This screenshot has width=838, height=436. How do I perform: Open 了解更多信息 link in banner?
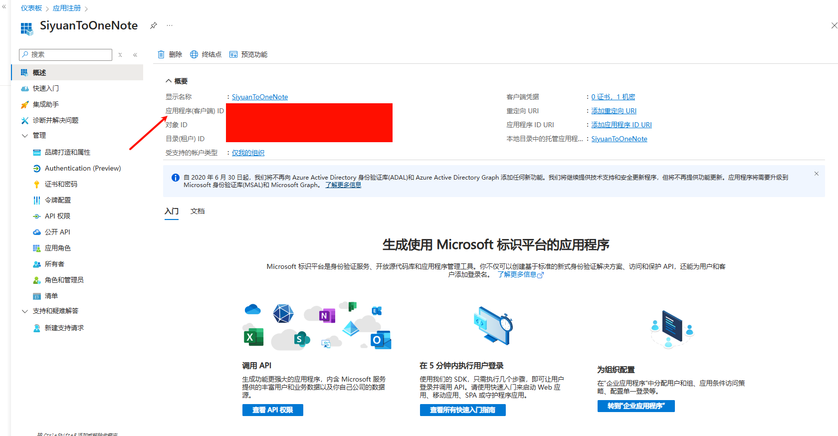(343, 185)
